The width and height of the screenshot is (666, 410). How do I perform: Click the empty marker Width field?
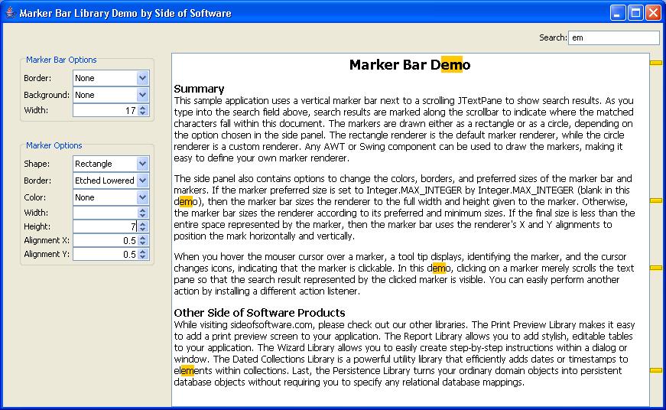(x=106, y=213)
